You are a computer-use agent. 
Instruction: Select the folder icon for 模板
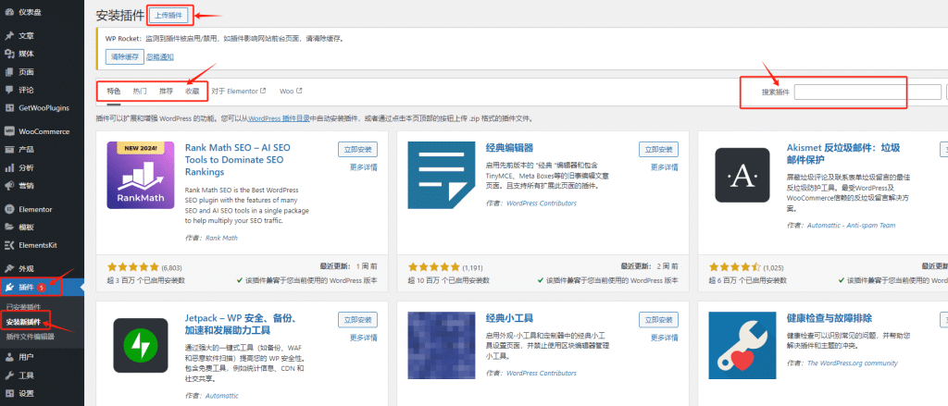(x=9, y=228)
